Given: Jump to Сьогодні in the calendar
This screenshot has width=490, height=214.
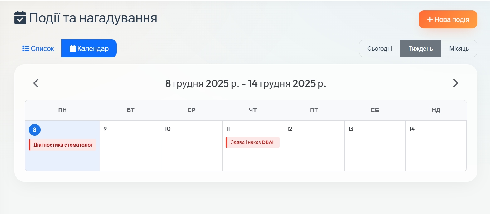Looking at the screenshot, I should point(380,48).
